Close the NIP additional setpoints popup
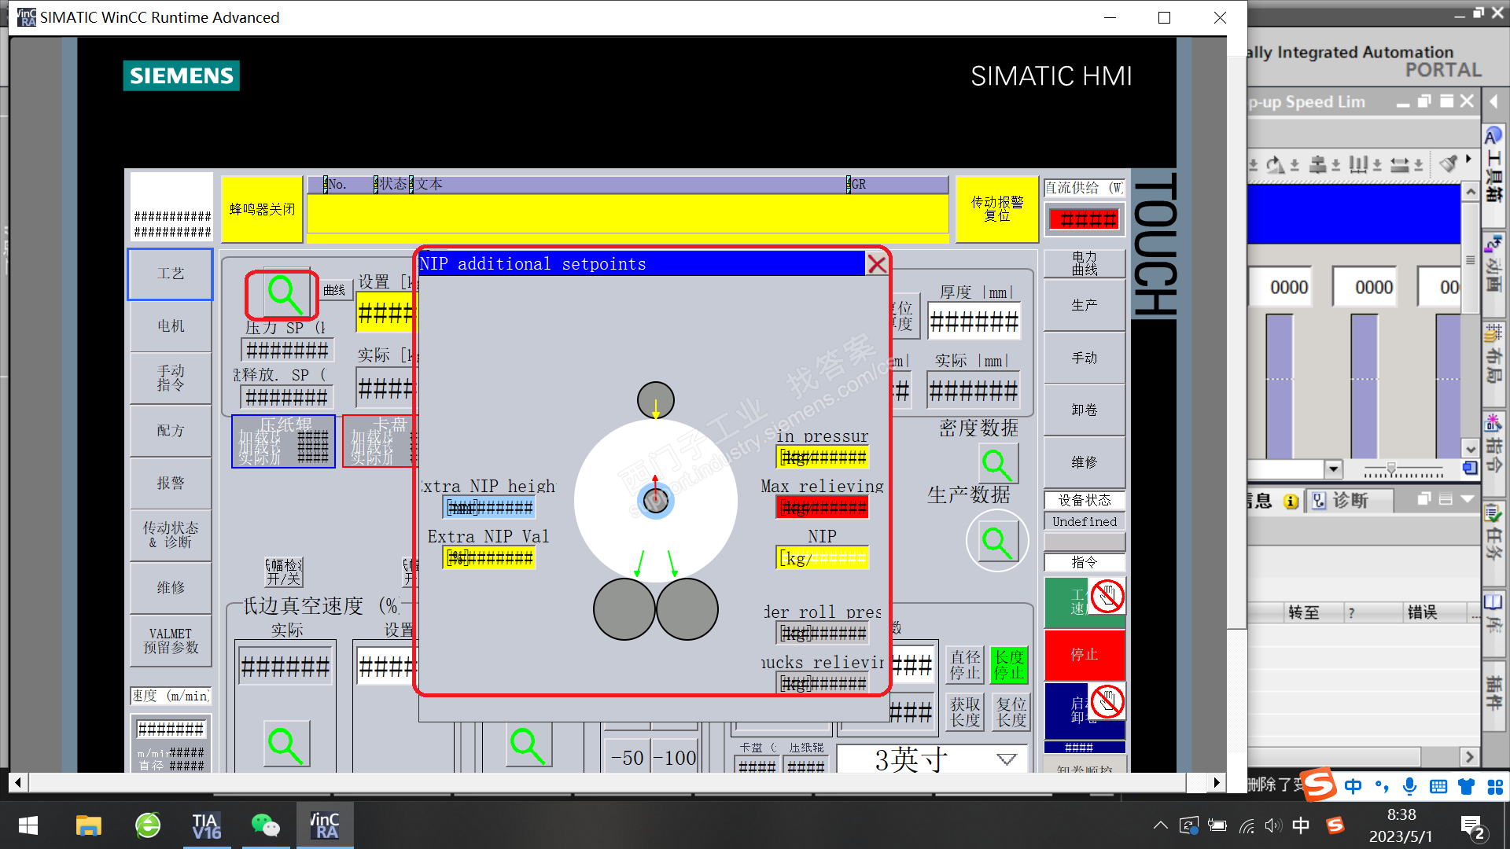The width and height of the screenshot is (1510, 849). pos(876,264)
